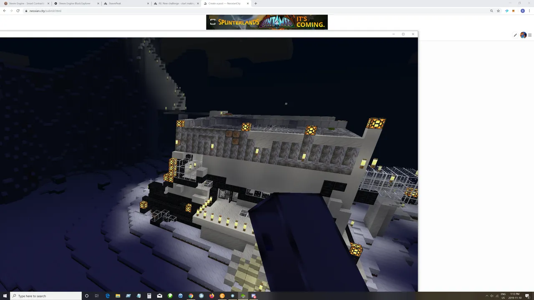534x300 pixels.
Task: Click the zoom magnifier icon in address bar
Action: (492, 11)
